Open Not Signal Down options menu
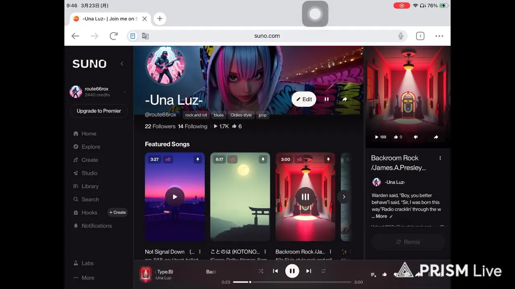The height and width of the screenshot is (289, 515). click(x=200, y=252)
